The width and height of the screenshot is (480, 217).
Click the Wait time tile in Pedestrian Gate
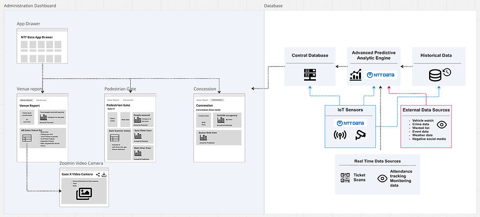click(x=125, y=120)
